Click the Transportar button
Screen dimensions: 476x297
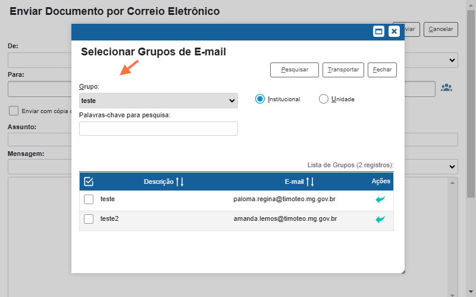[343, 70]
